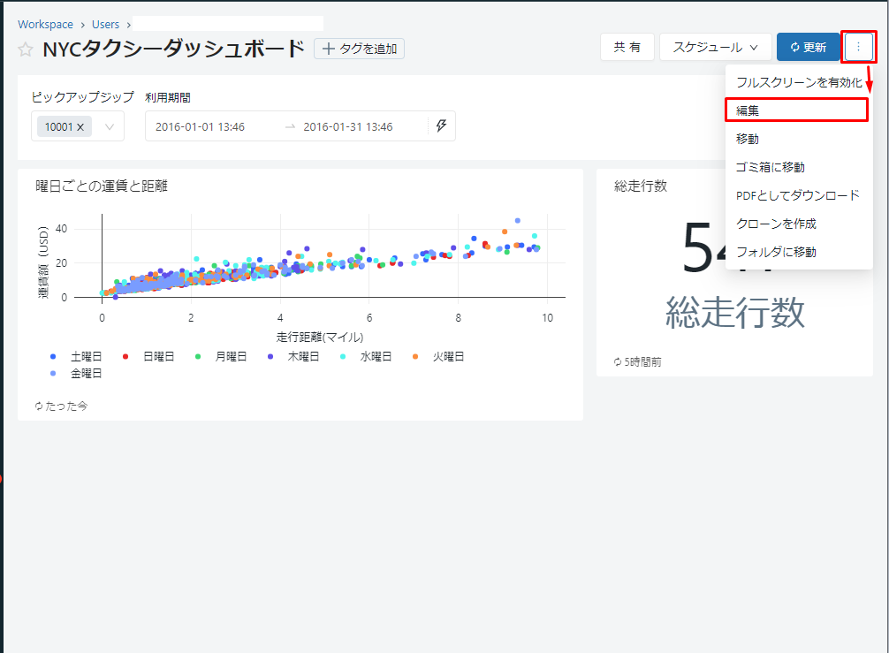The height and width of the screenshot is (653, 889).
Task: Expand the ピックアップジップ dropdown arrow
Action: [110, 127]
